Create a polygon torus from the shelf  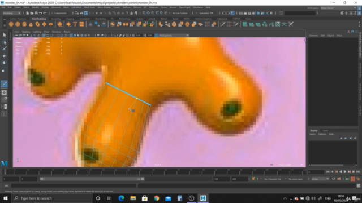[x=37, y=24]
